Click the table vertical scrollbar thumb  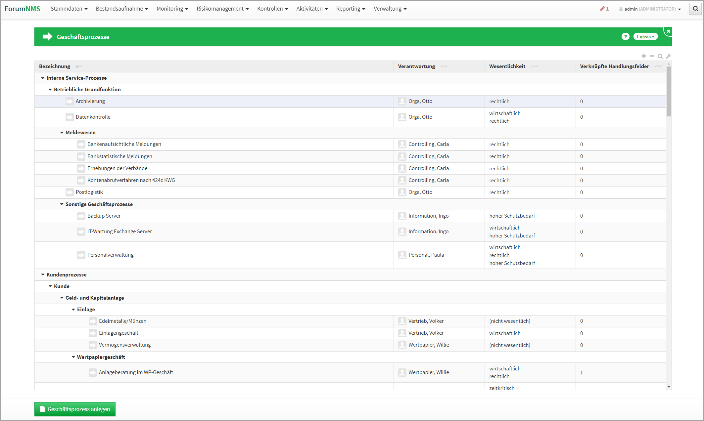[x=669, y=91]
